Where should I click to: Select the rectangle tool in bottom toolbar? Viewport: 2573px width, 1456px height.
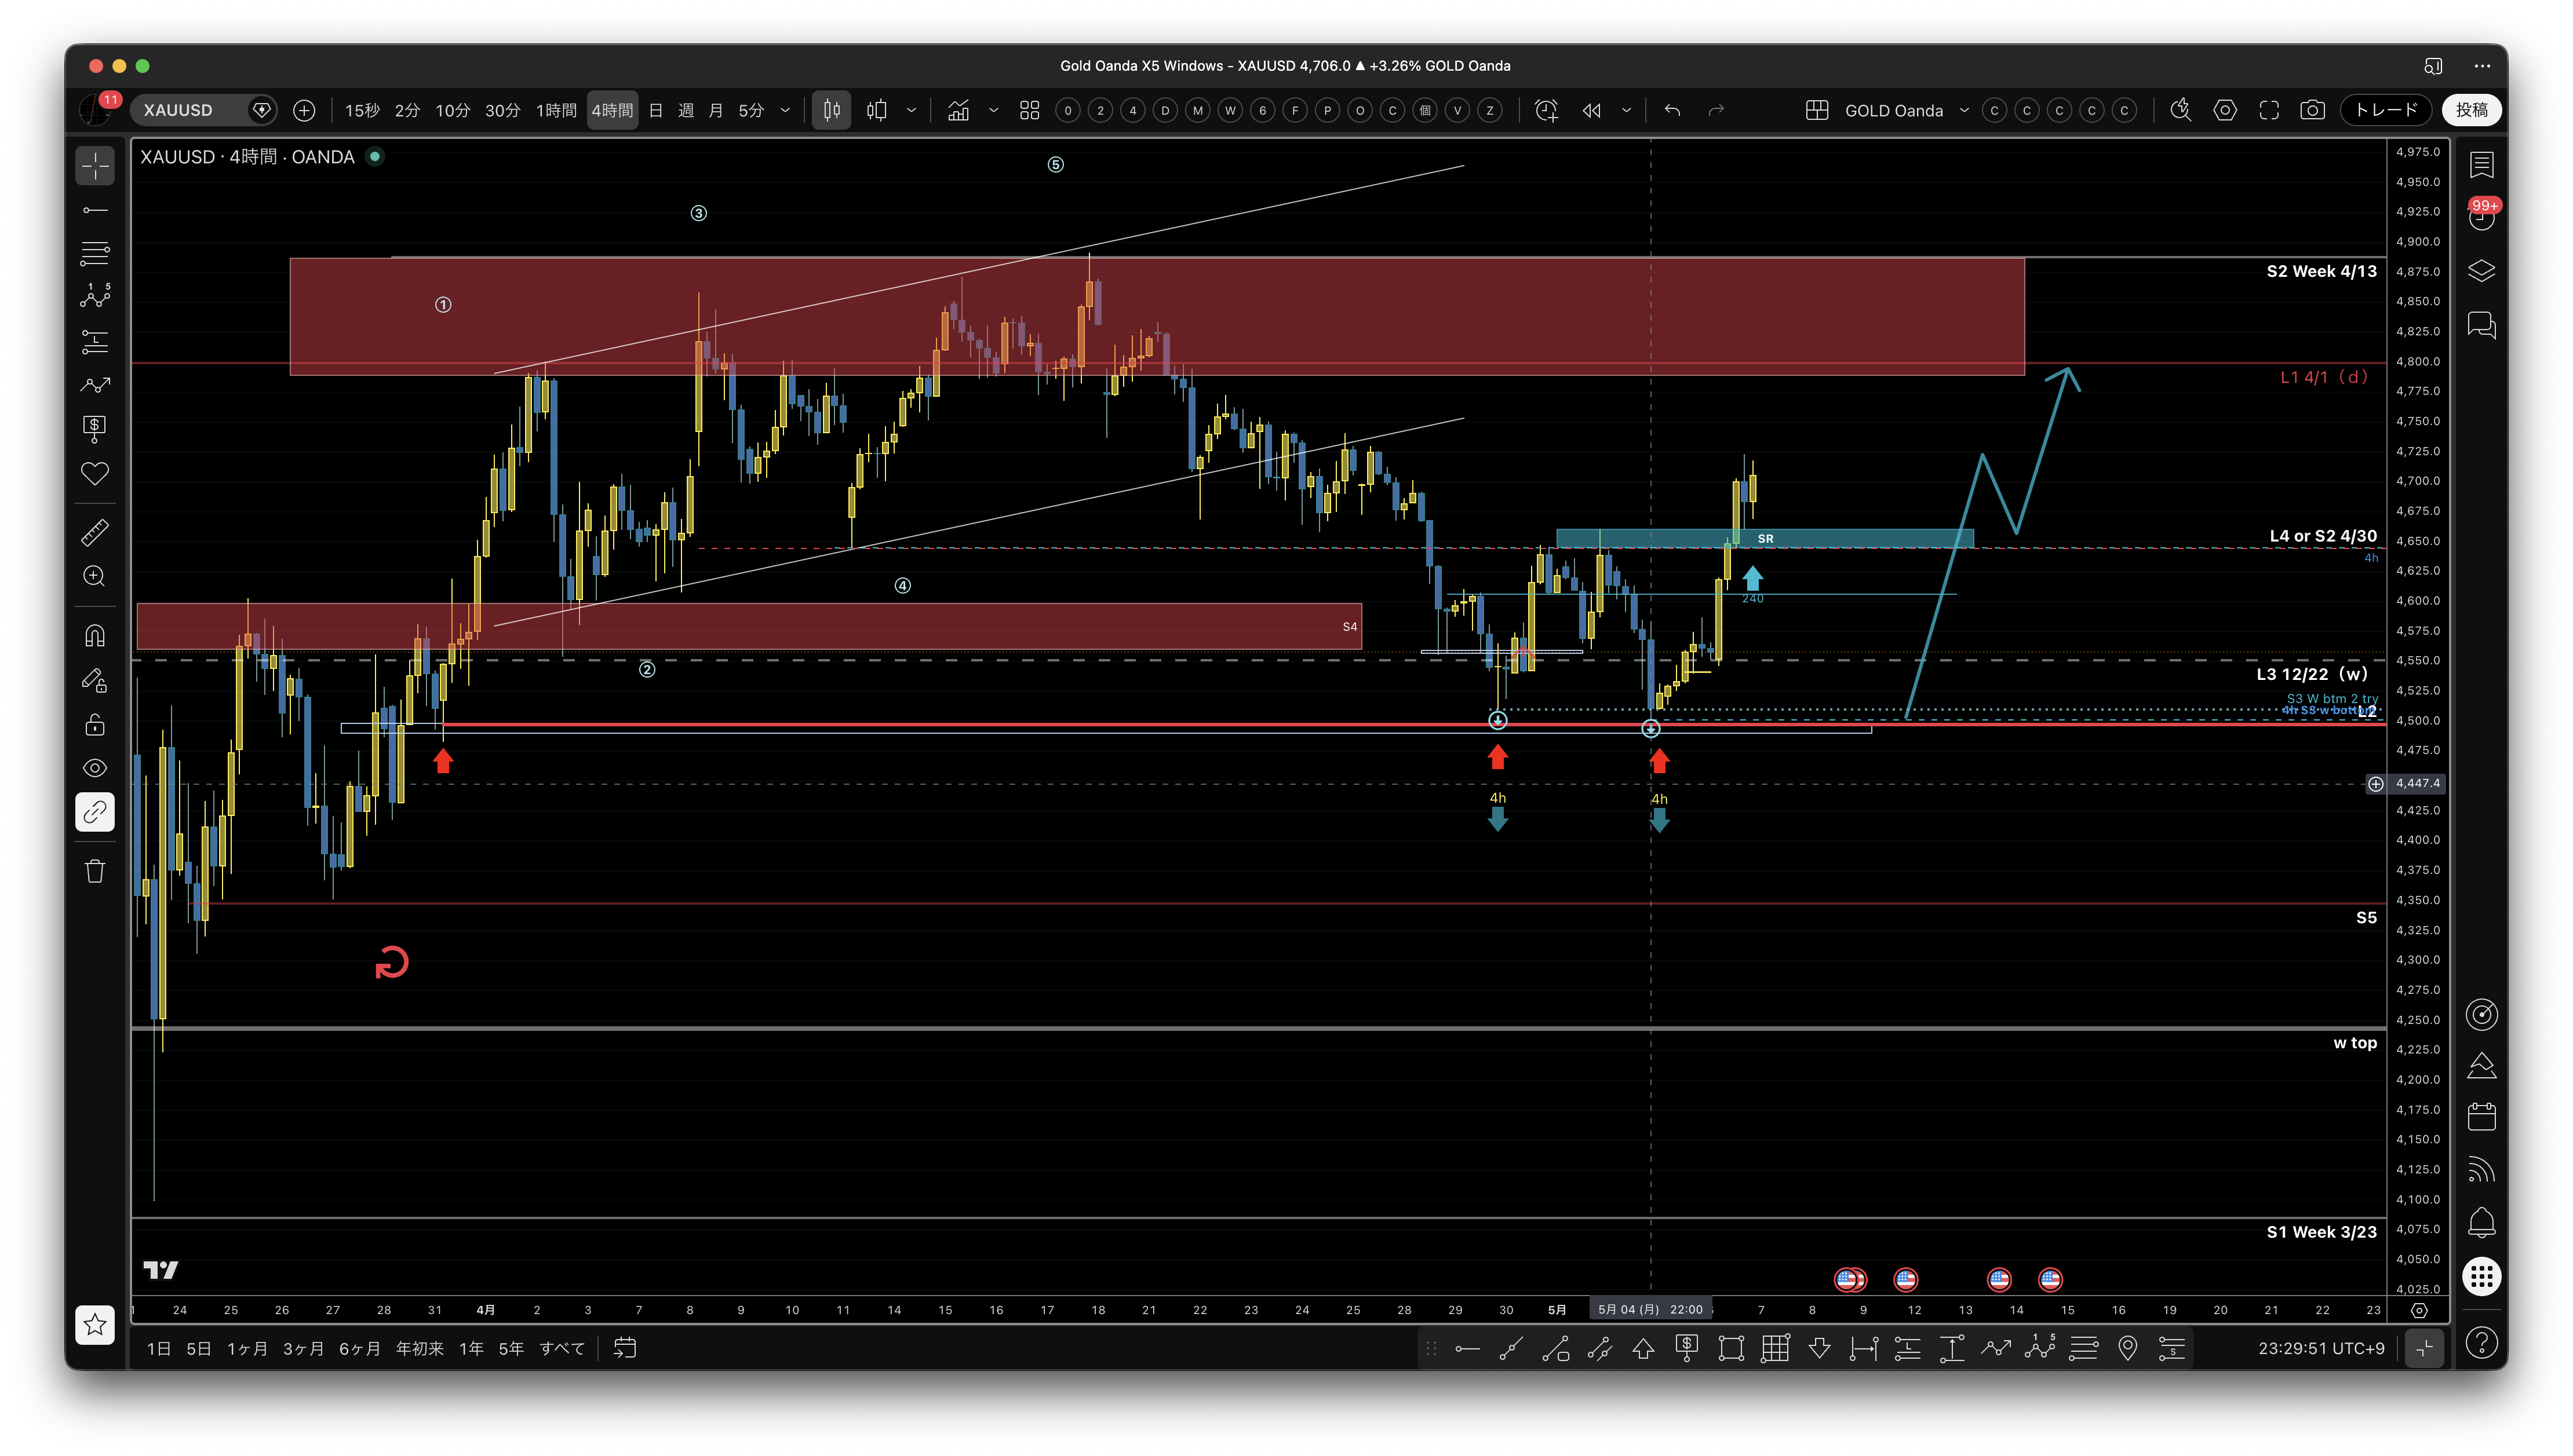pos(1730,1349)
